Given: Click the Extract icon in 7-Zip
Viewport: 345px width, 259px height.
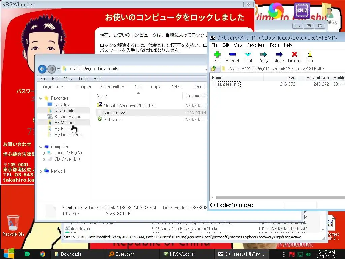Looking at the screenshot, I should tap(232, 54).
